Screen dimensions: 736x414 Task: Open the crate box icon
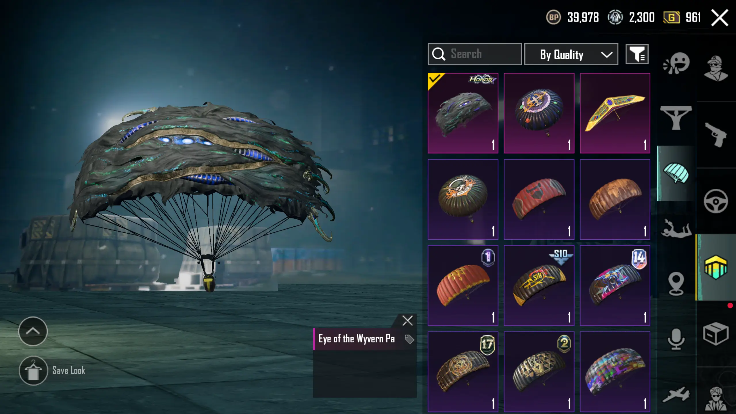tap(716, 334)
